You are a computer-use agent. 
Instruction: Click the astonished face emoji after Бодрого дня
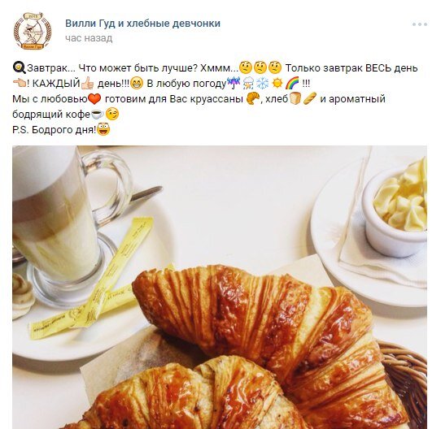(x=103, y=129)
